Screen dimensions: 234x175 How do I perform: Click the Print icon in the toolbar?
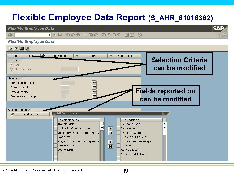point(86,35)
